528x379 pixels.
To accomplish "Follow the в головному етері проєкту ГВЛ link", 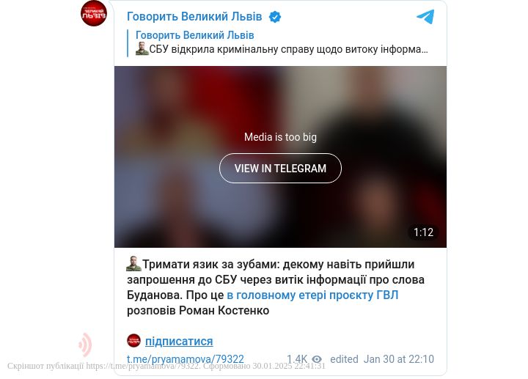I will pyautogui.click(x=312, y=295).
